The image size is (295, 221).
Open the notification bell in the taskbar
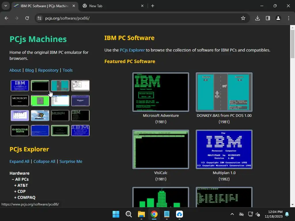point(287,214)
